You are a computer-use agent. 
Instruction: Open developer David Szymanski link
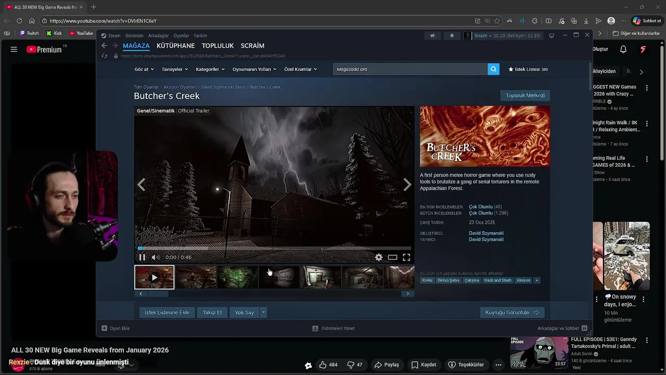(x=486, y=233)
